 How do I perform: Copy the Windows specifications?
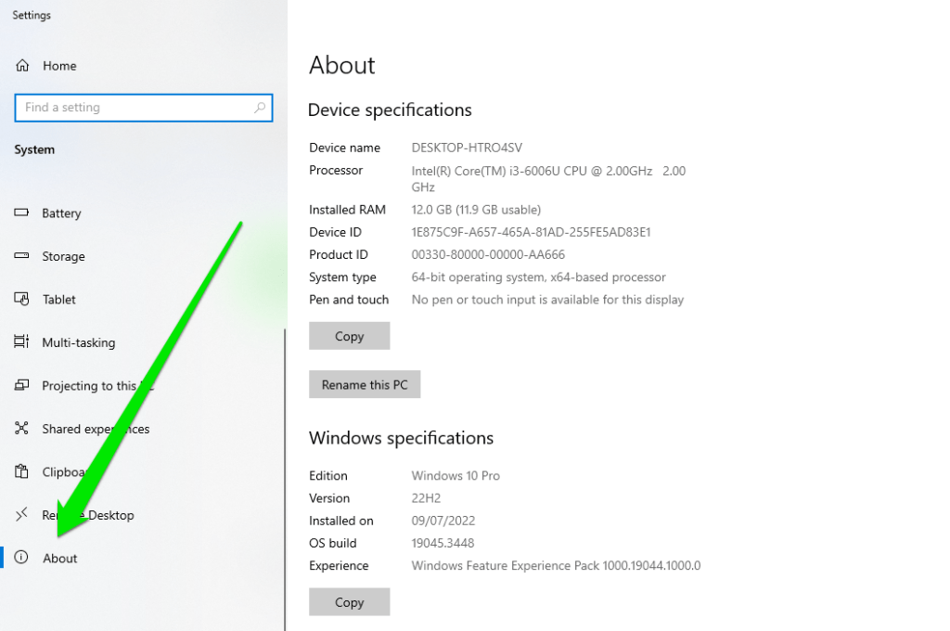tap(349, 602)
